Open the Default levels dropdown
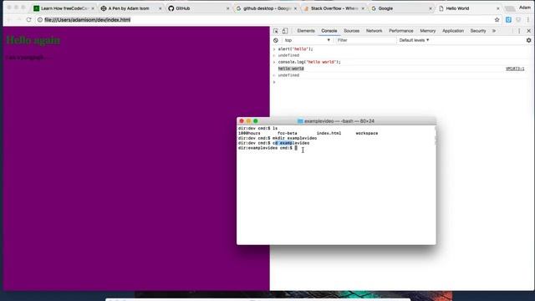The width and height of the screenshot is (535, 301). click(x=414, y=40)
